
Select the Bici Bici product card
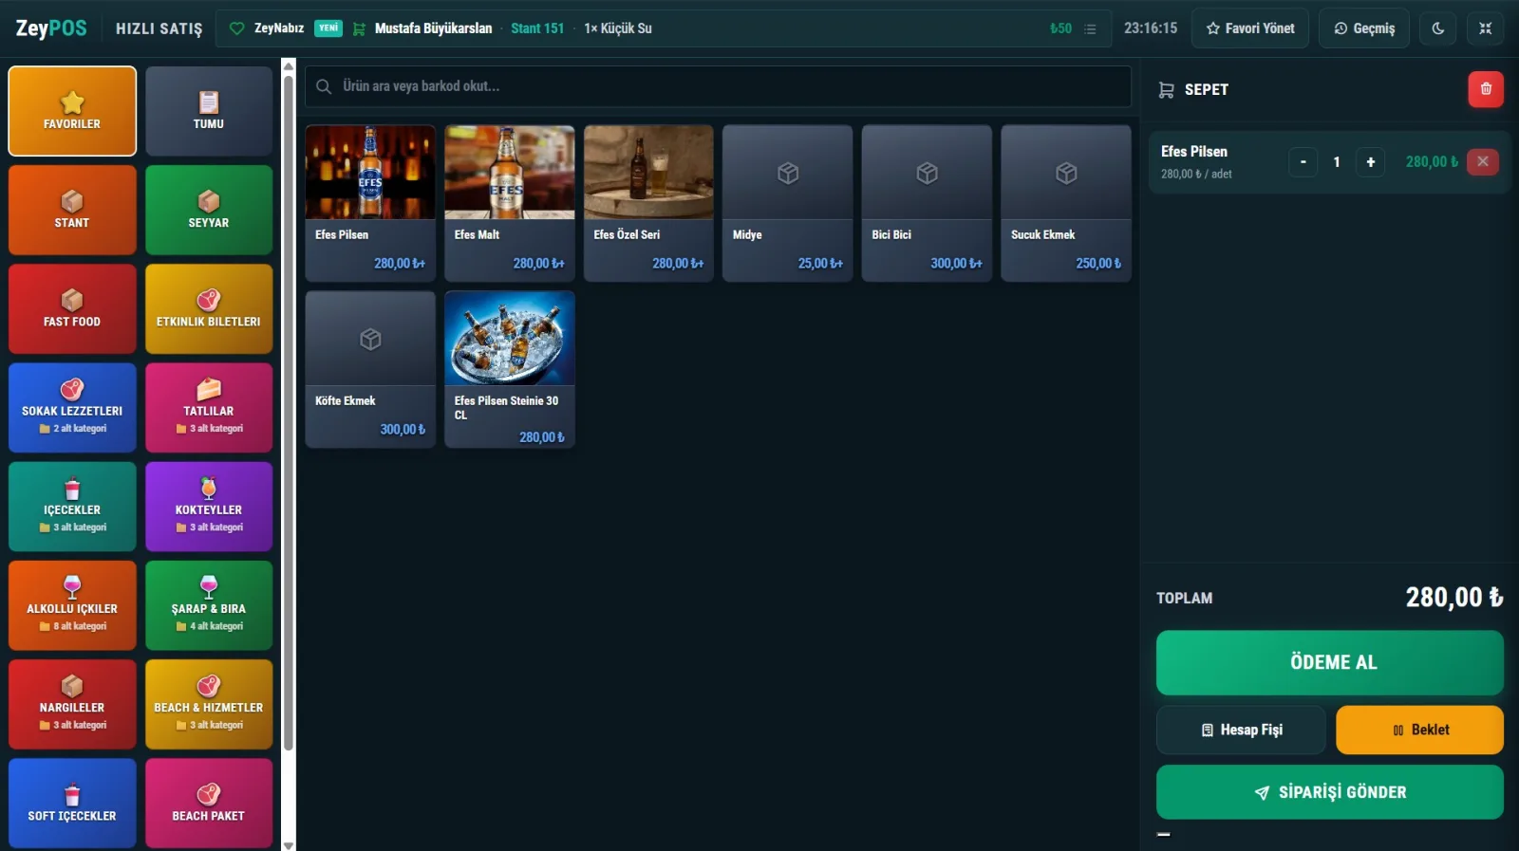pyautogui.click(x=927, y=203)
